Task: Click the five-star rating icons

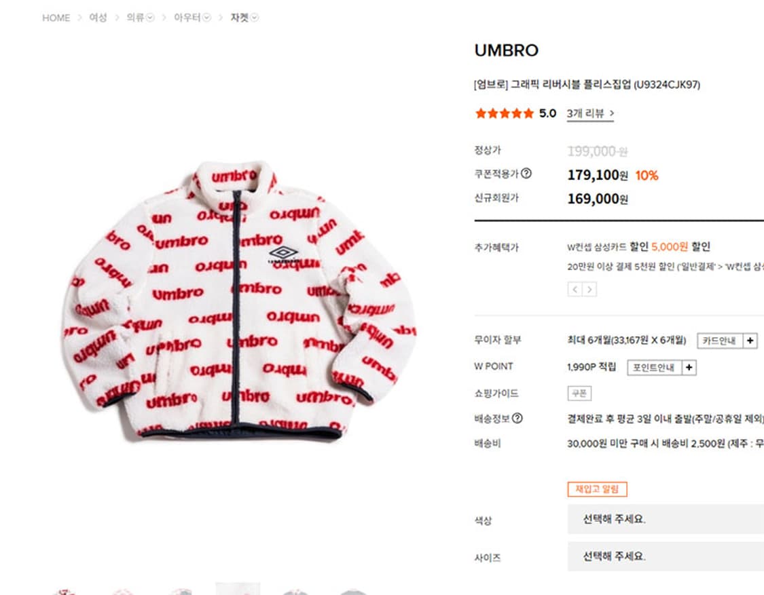Action: pyautogui.click(x=505, y=113)
